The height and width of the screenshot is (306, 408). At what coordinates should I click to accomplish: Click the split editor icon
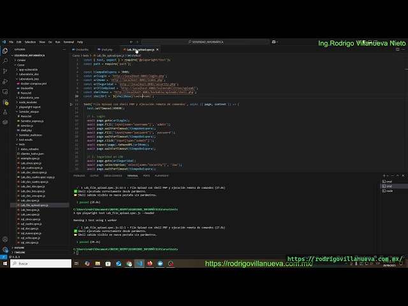(397, 50)
